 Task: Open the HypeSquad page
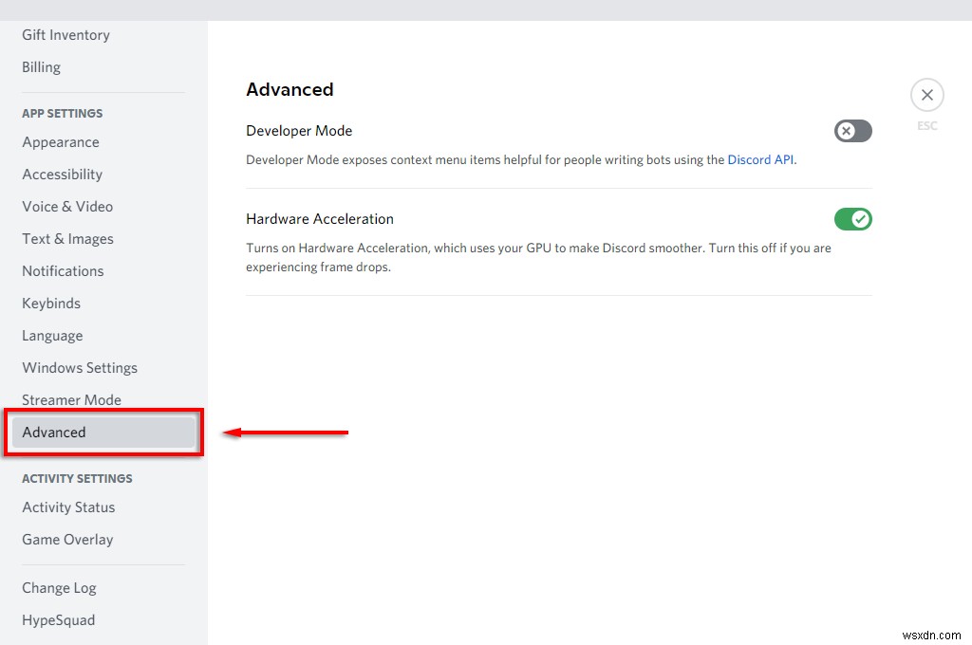(x=58, y=620)
